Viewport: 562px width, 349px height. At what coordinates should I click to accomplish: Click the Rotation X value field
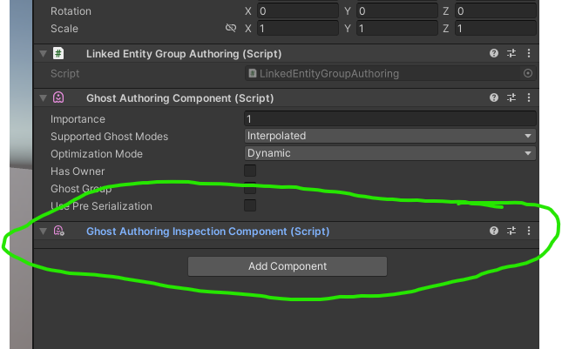pos(296,11)
